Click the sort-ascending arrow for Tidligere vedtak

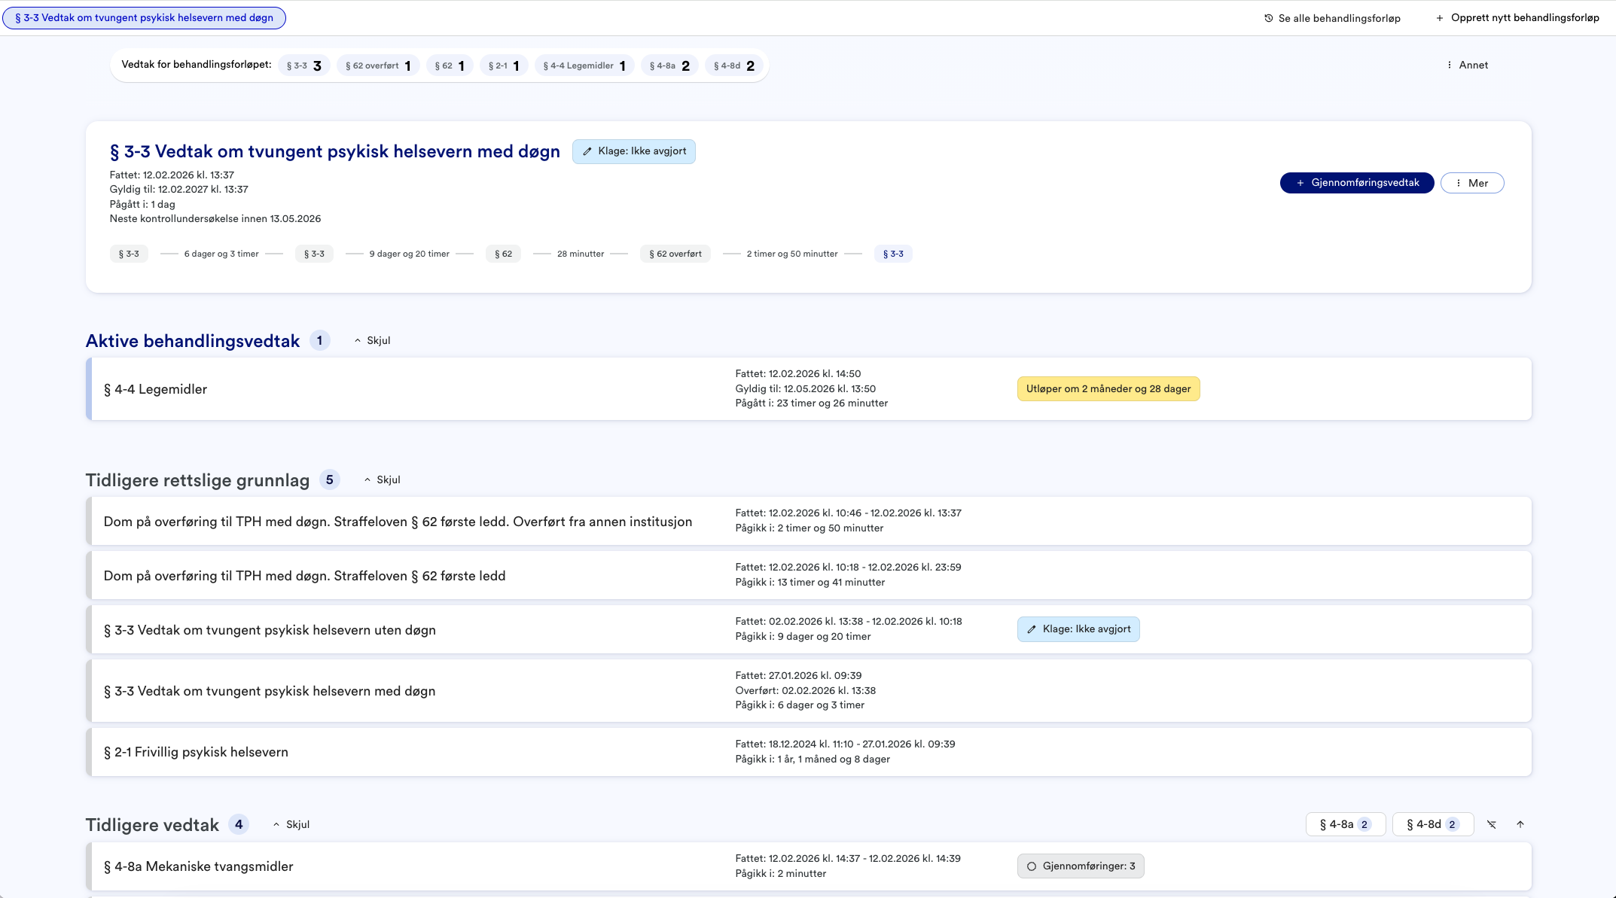point(1520,824)
